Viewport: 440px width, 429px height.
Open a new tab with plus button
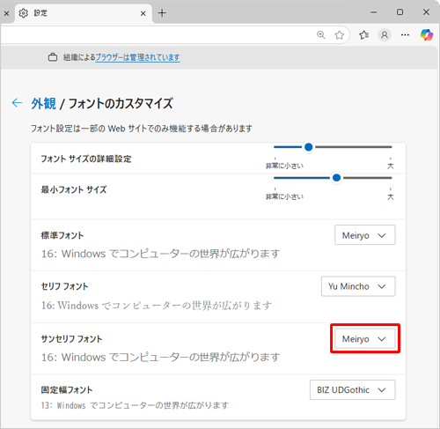(x=162, y=13)
